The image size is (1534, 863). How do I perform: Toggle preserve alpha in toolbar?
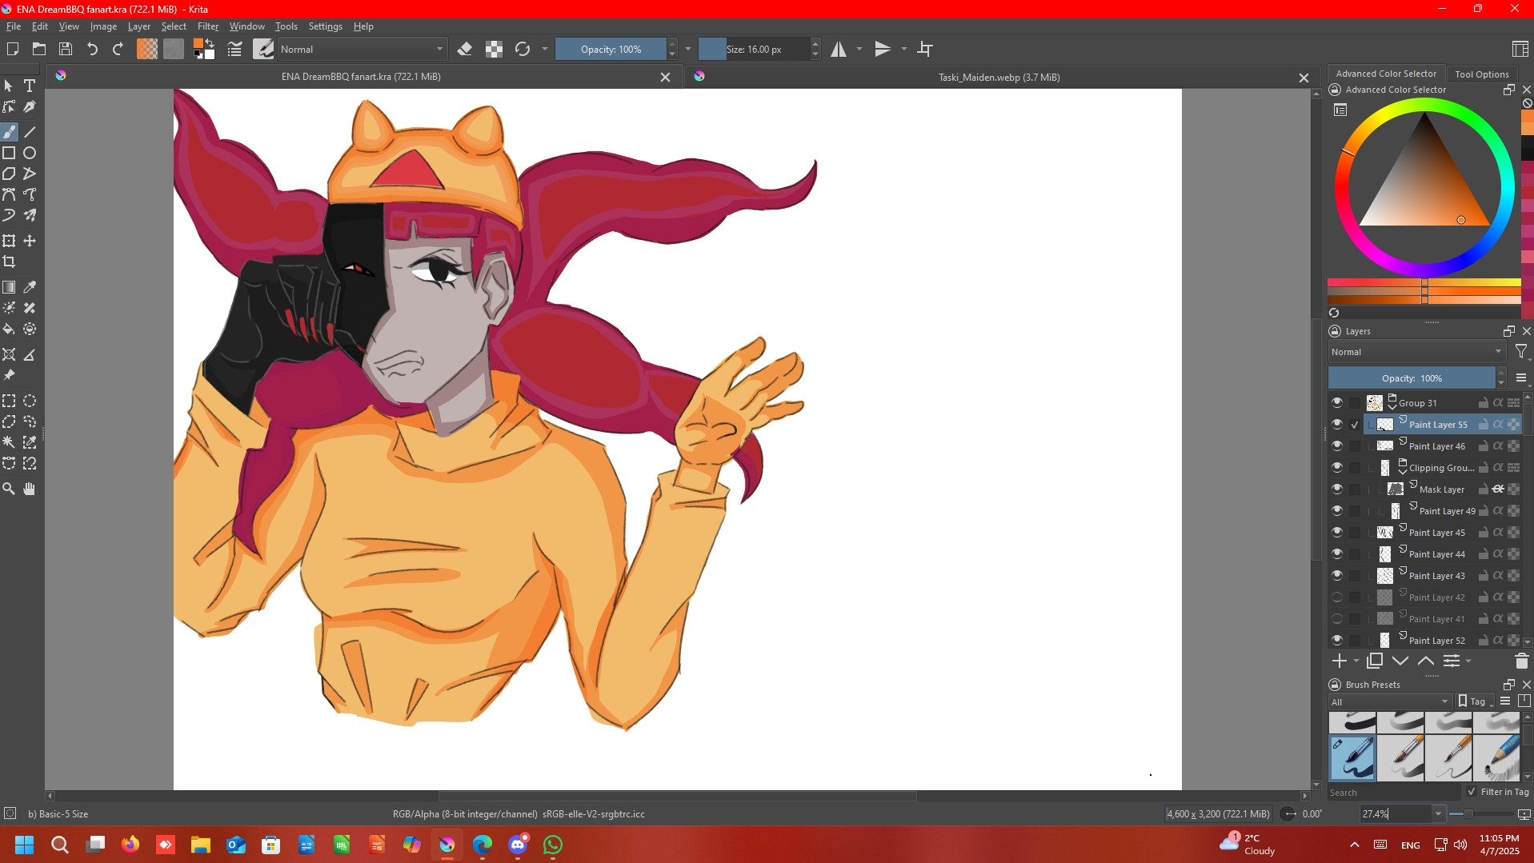(495, 49)
